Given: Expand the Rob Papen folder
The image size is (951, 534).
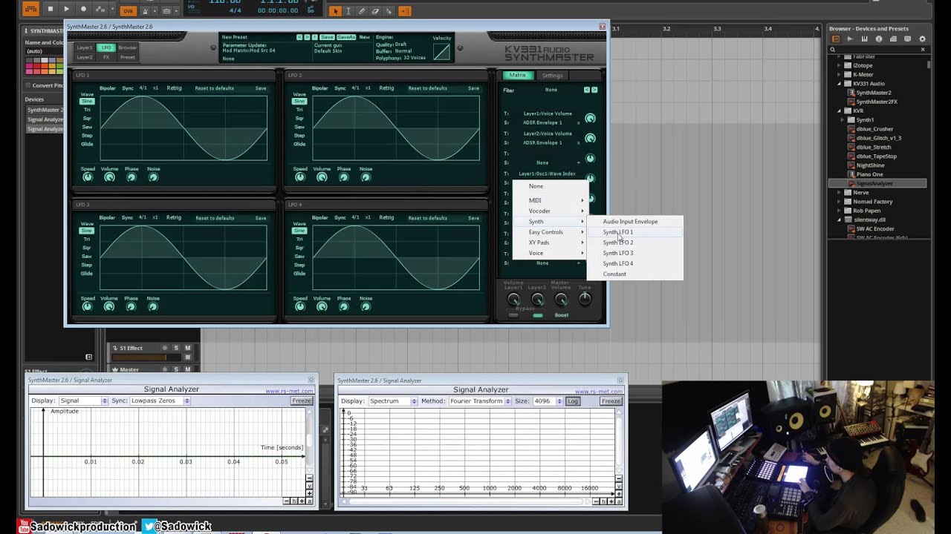Looking at the screenshot, I should [x=840, y=211].
